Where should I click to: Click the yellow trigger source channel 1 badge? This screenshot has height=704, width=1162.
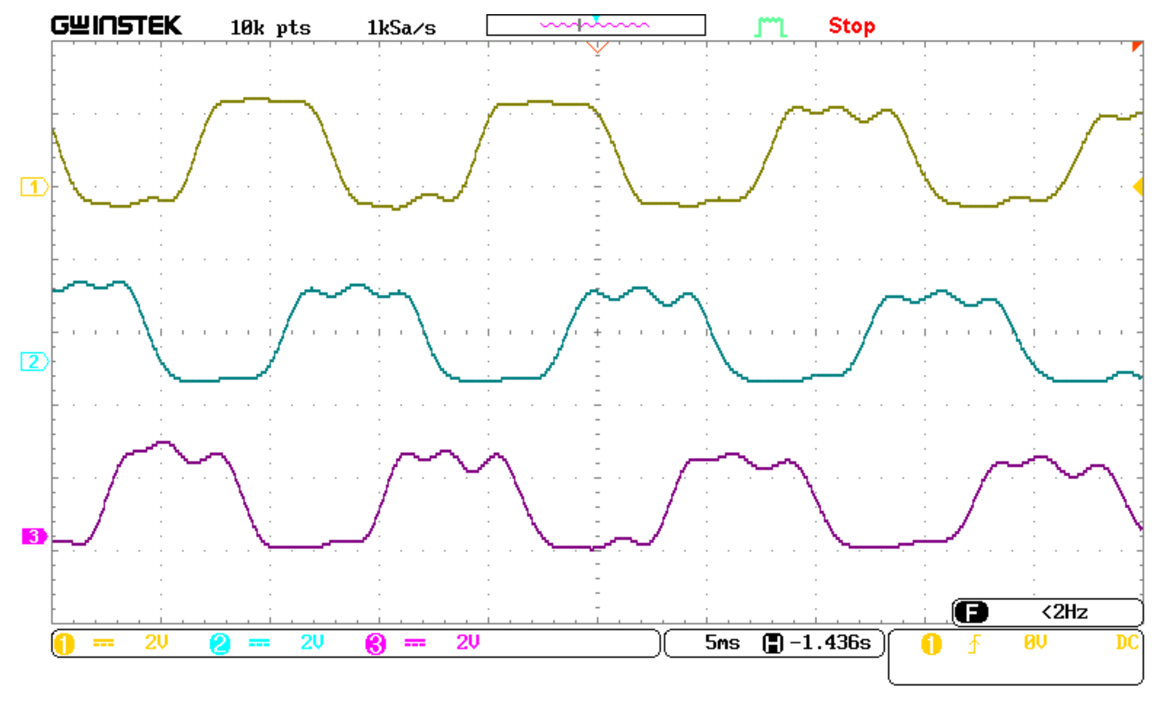coord(931,644)
